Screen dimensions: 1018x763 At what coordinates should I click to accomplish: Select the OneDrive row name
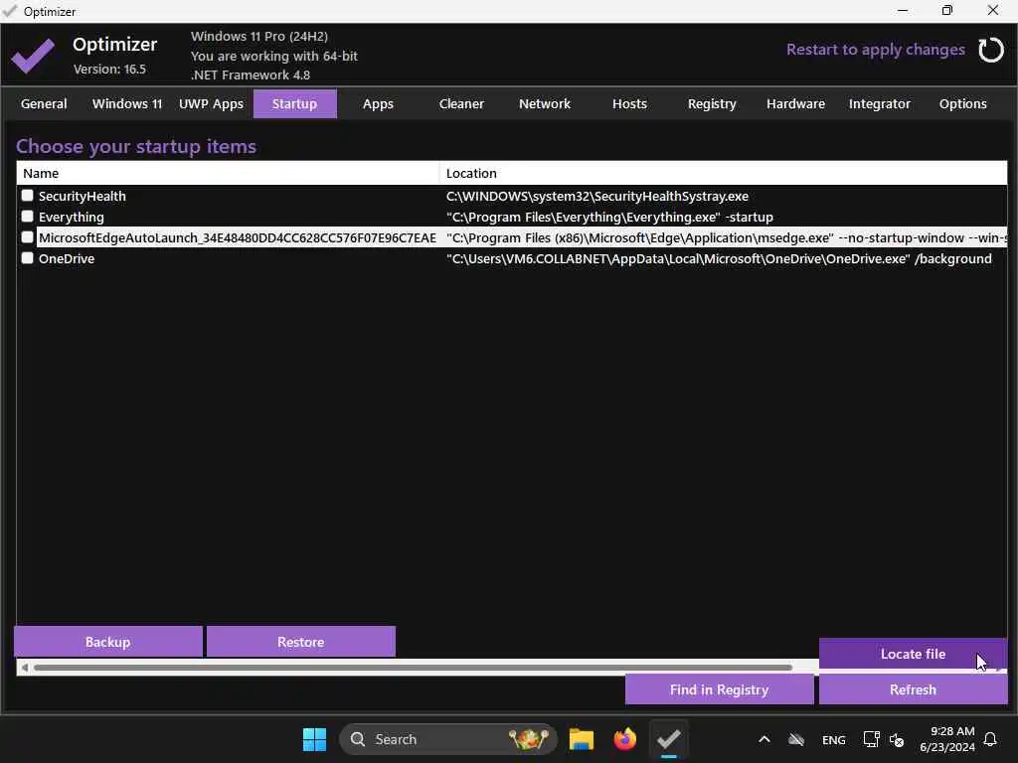67,258
